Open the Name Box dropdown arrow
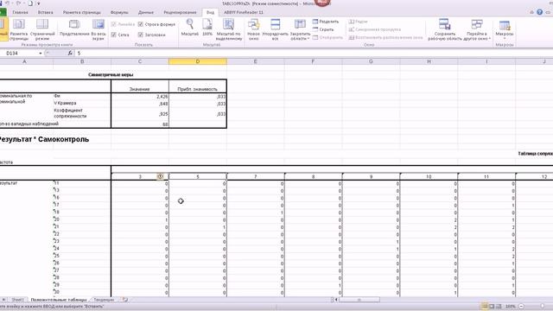The width and height of the screenshot is (553, 311). pyautogui.click(x=41, y=54)
